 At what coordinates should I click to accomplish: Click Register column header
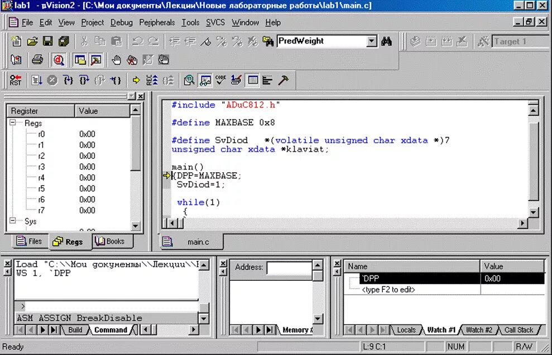(41, 111)
